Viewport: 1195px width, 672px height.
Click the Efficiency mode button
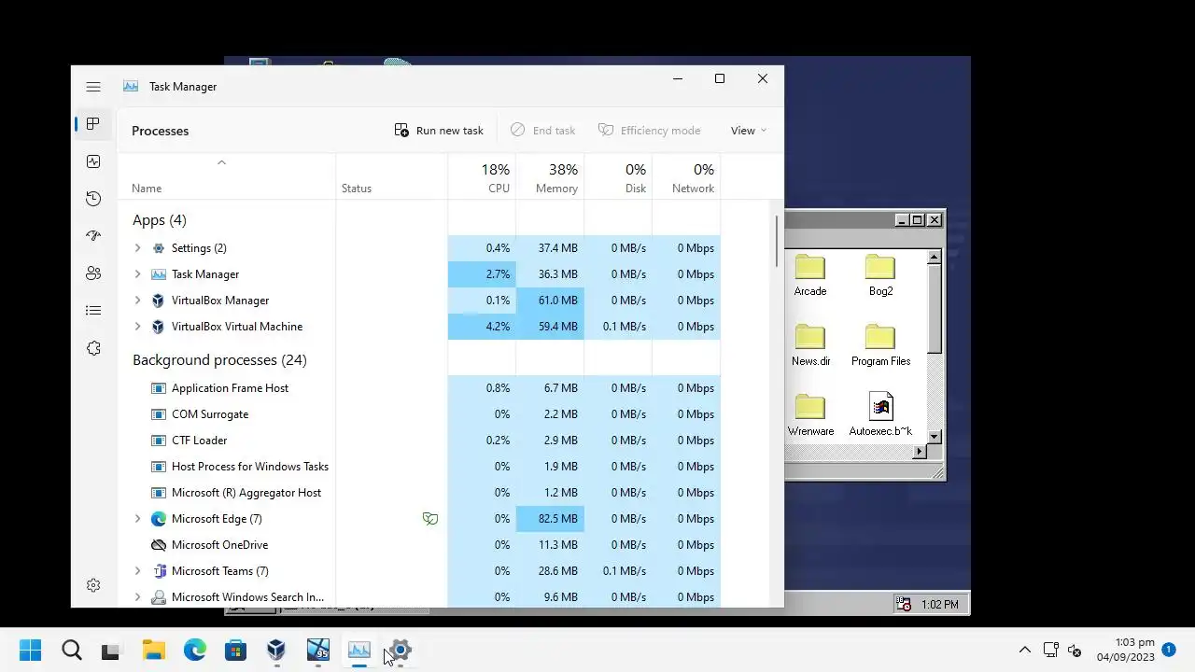click(649, 131)
